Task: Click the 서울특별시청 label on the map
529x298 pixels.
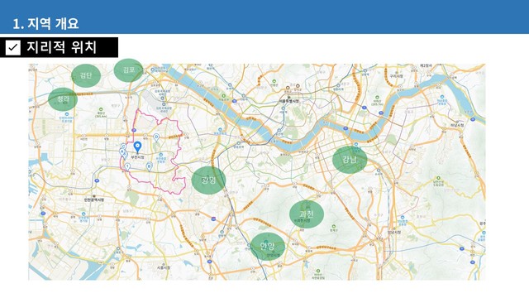Action: point(289,101)
